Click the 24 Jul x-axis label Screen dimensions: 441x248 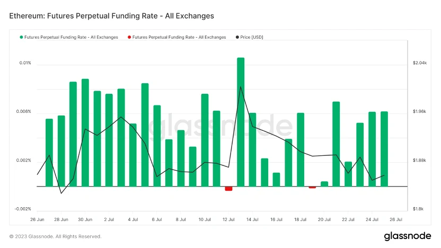(373, 219)
